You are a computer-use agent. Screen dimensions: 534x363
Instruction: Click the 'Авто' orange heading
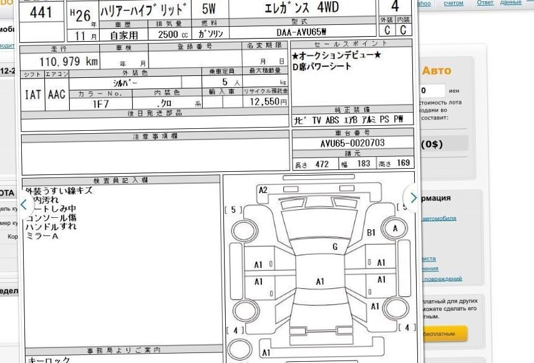click(437, 71)
